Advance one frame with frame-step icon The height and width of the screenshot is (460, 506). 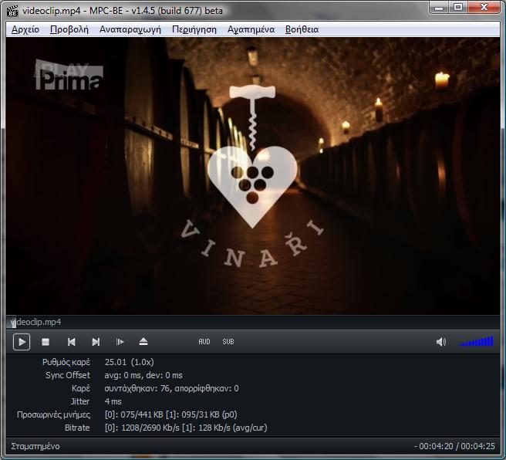pos(120,342)
